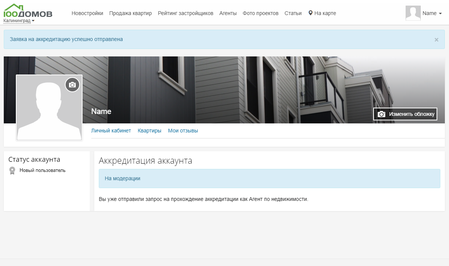
Task: Open Рейтинг застройщиков page
Action: click(x=185, y=13)
